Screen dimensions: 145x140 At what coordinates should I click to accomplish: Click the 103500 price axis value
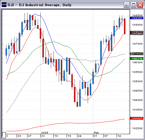137,110
